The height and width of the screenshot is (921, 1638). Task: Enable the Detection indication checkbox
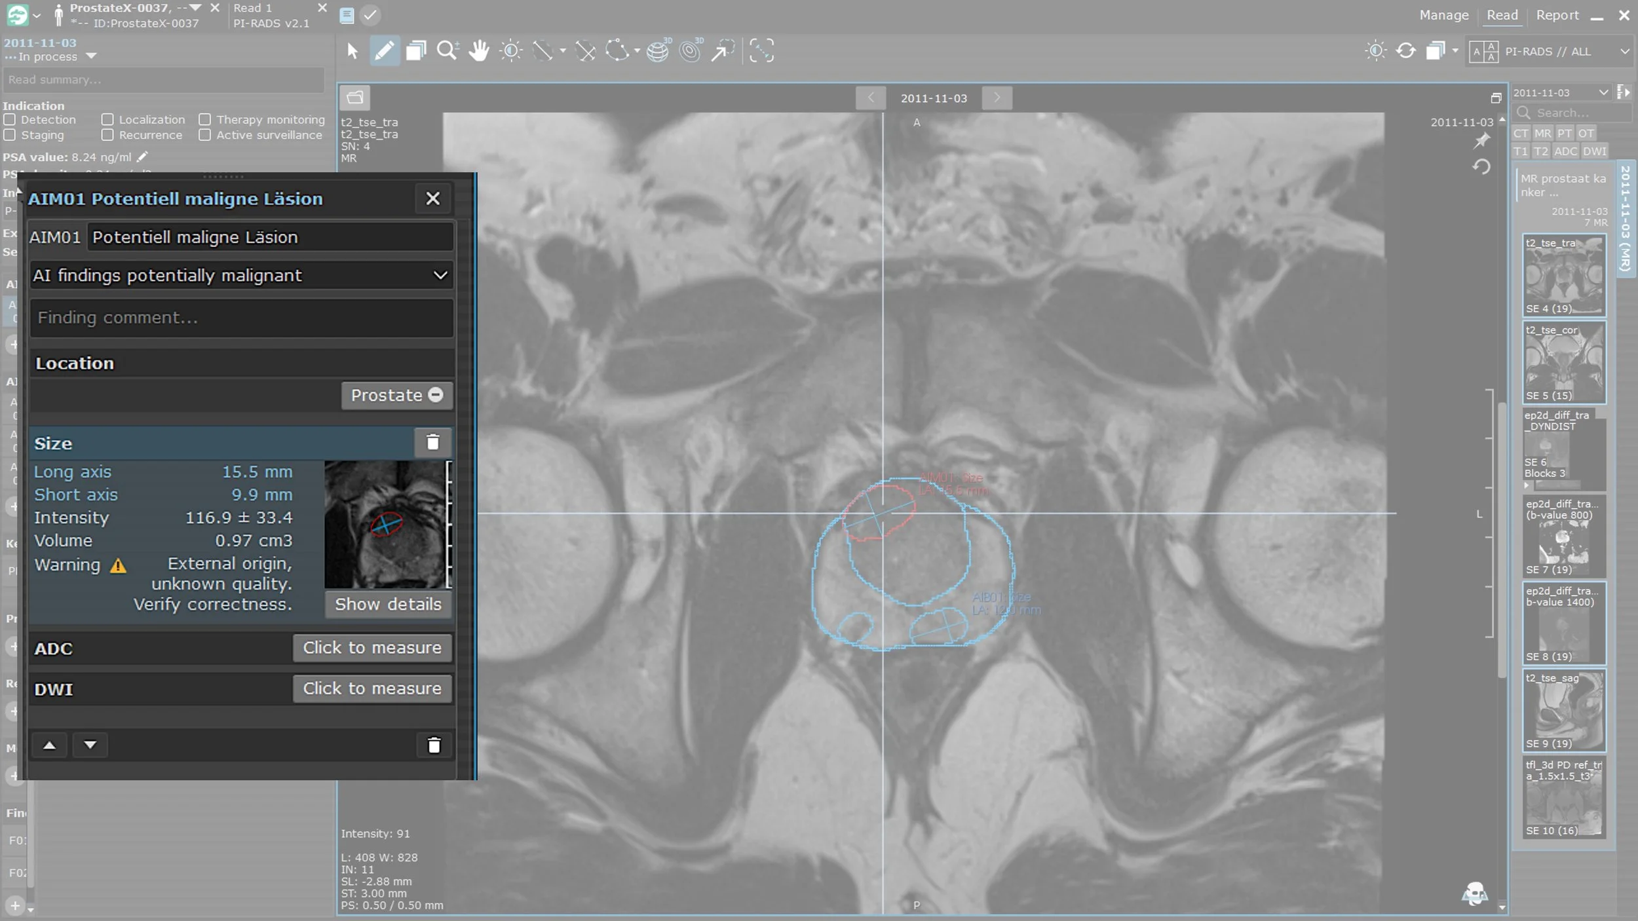[x=10, y=120]
